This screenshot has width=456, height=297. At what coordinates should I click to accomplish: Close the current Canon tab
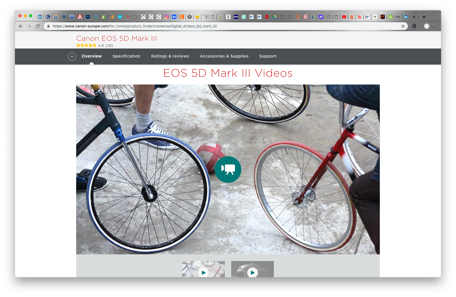coord(414,17)
